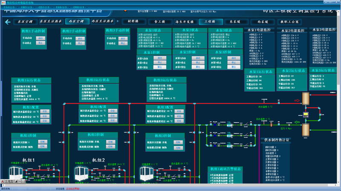Open the 系统(S) dropdown menu
The height and width of the screenshot is (191, 341).
9,7
